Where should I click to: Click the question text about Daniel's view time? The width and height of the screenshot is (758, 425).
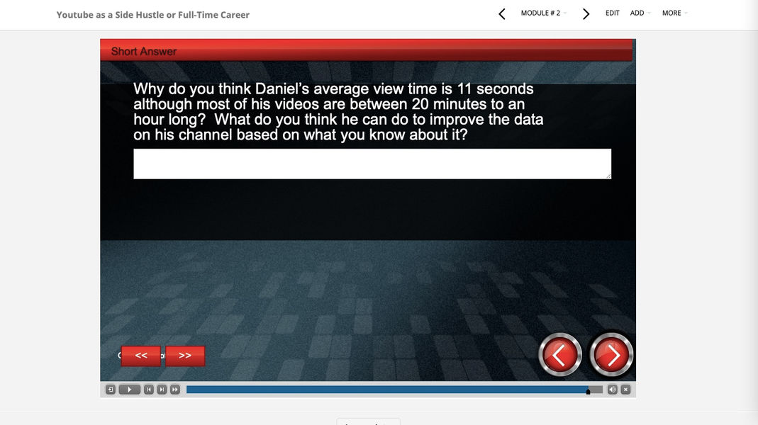coord(338,112)
